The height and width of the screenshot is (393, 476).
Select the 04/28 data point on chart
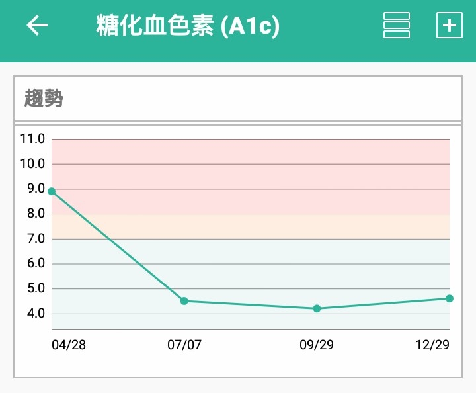pos(52,191)
